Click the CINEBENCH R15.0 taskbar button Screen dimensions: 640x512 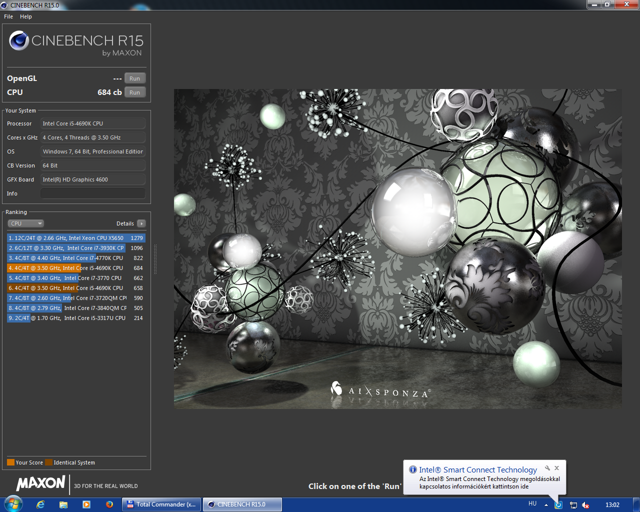tap(242, 504)
